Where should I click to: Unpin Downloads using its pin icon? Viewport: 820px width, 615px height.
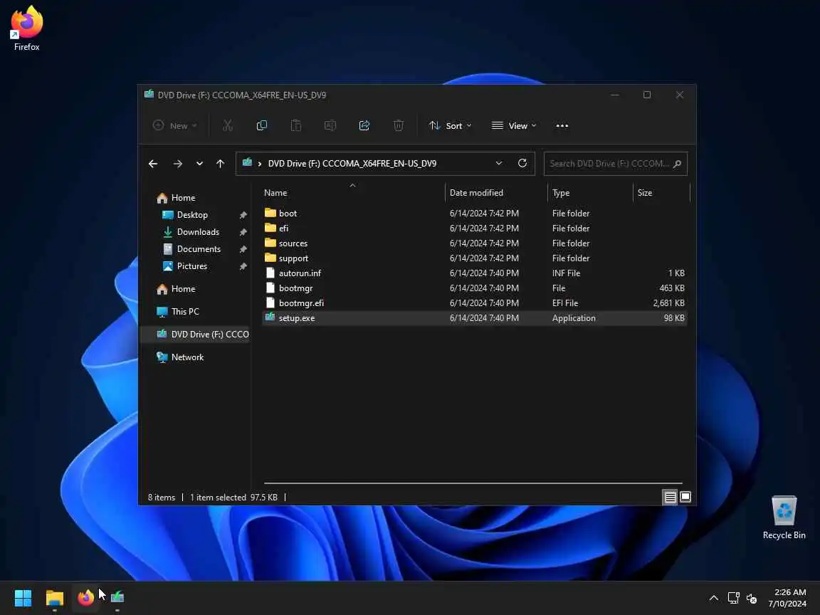[243, 231]
